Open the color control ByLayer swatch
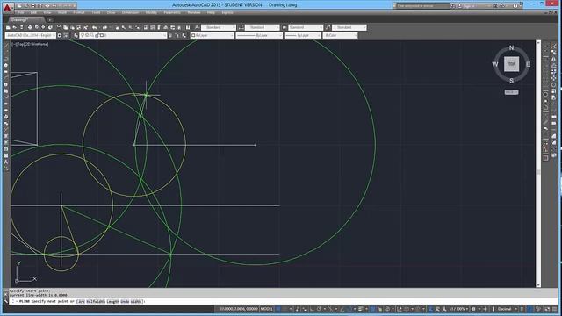This screenshot has height=316, width=562. coord(213,35)
